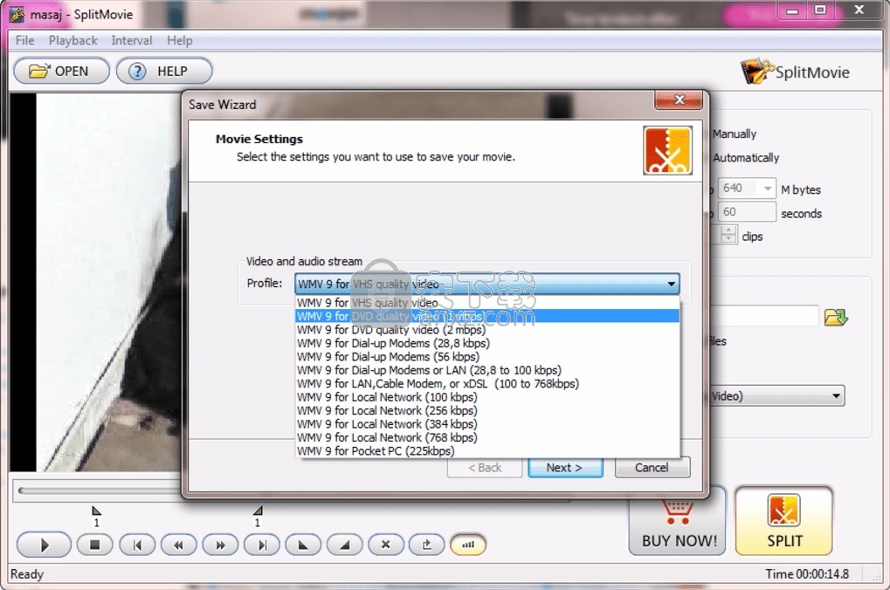The image size is (890, 590).
Task: Toggle the highlighted volume bars button
Action: tap(468, 545)
